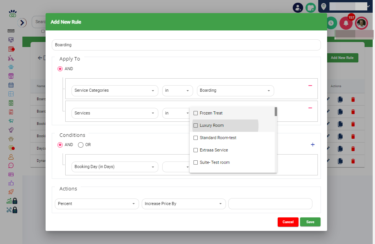Select the AND radio under Conditions
Viewport: 375px width, 244px height.
pos(60,145)
